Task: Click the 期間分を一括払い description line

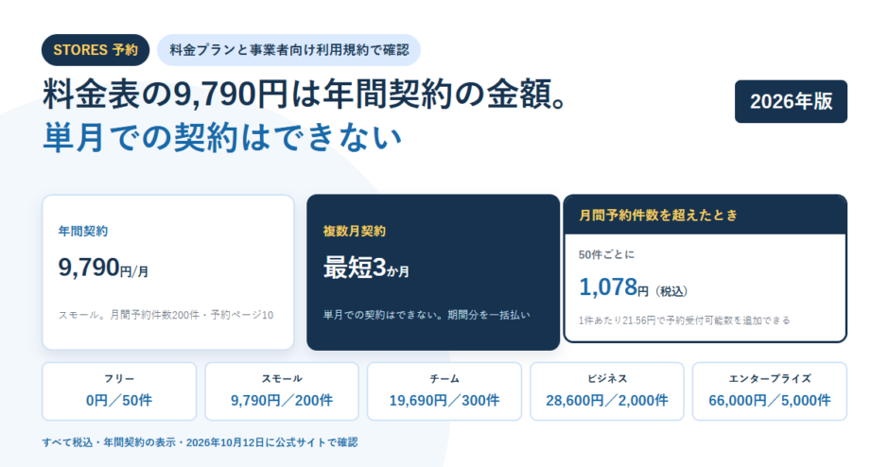Action: (x=427, y=315)
